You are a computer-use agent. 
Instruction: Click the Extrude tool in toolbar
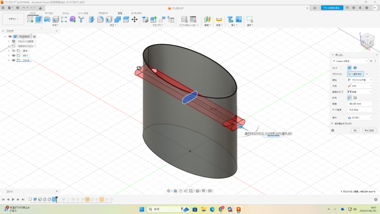pos(39,19)
